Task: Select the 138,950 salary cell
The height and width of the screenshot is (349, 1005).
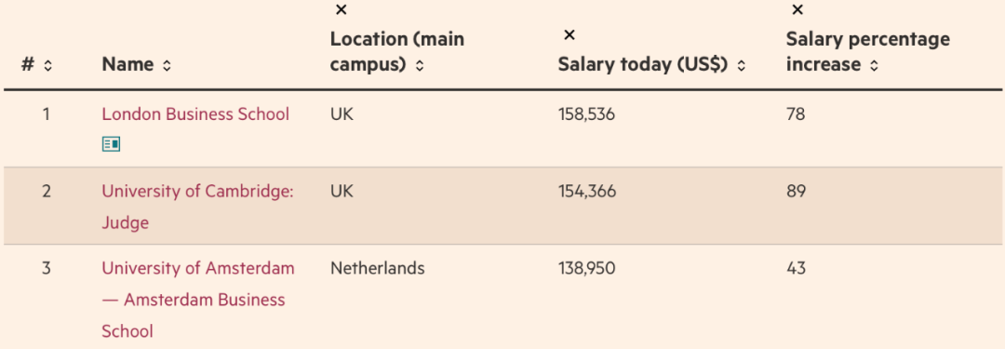Action: [586, 267]
